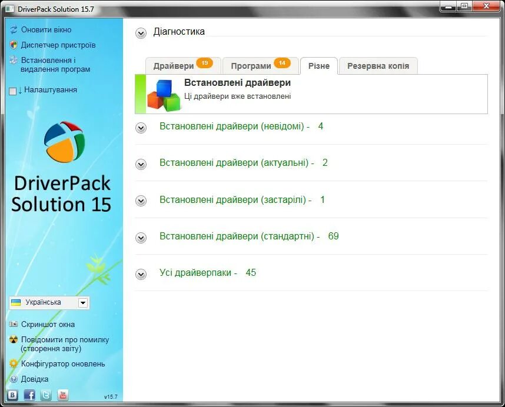Open the Резервна копія tab
The width and height of the screenshot is (505, 407).
pyautogui.click(x=378, y=66)
